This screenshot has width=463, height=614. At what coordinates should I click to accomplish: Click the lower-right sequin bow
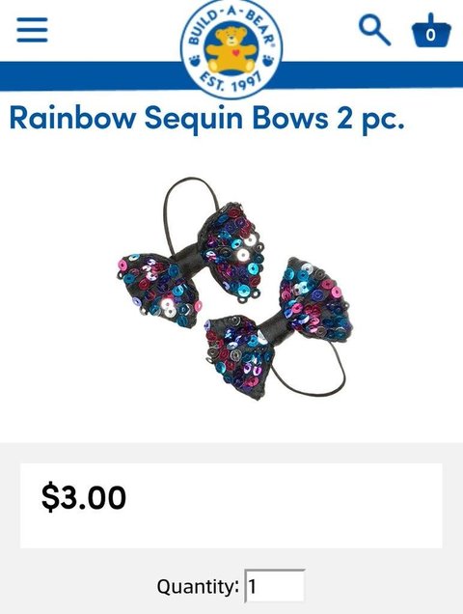point(277,328)
